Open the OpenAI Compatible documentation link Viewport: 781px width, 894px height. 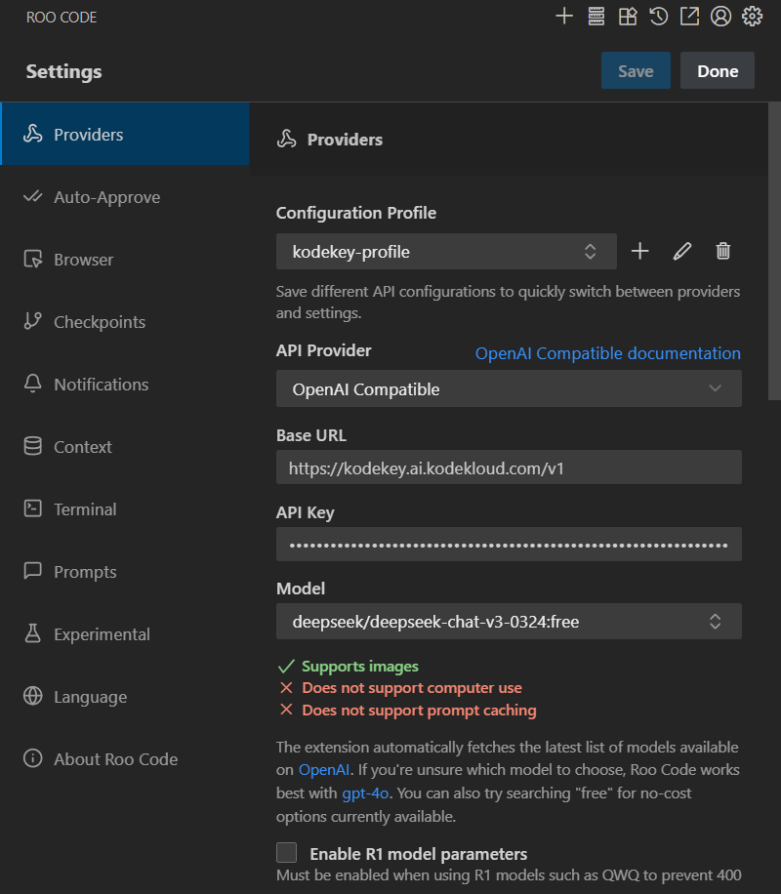tap(607, 353)
